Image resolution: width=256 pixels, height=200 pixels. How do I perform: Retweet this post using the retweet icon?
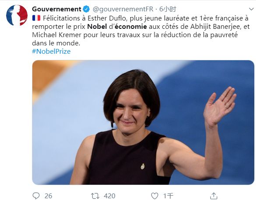coord(95,196)
